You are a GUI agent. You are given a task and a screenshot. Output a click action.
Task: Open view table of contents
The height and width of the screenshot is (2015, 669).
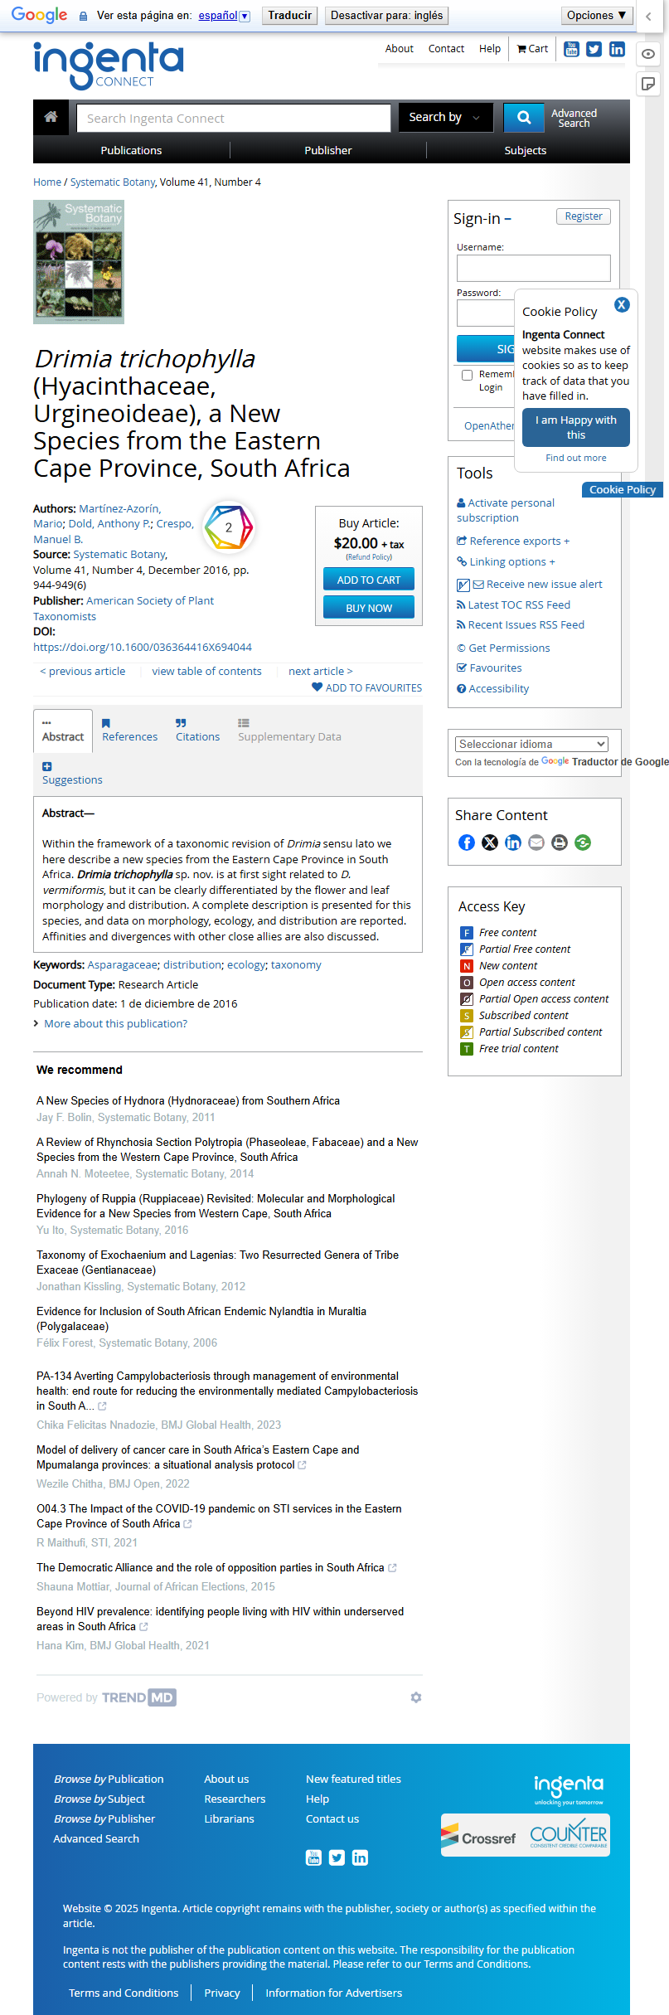(206, 671)
